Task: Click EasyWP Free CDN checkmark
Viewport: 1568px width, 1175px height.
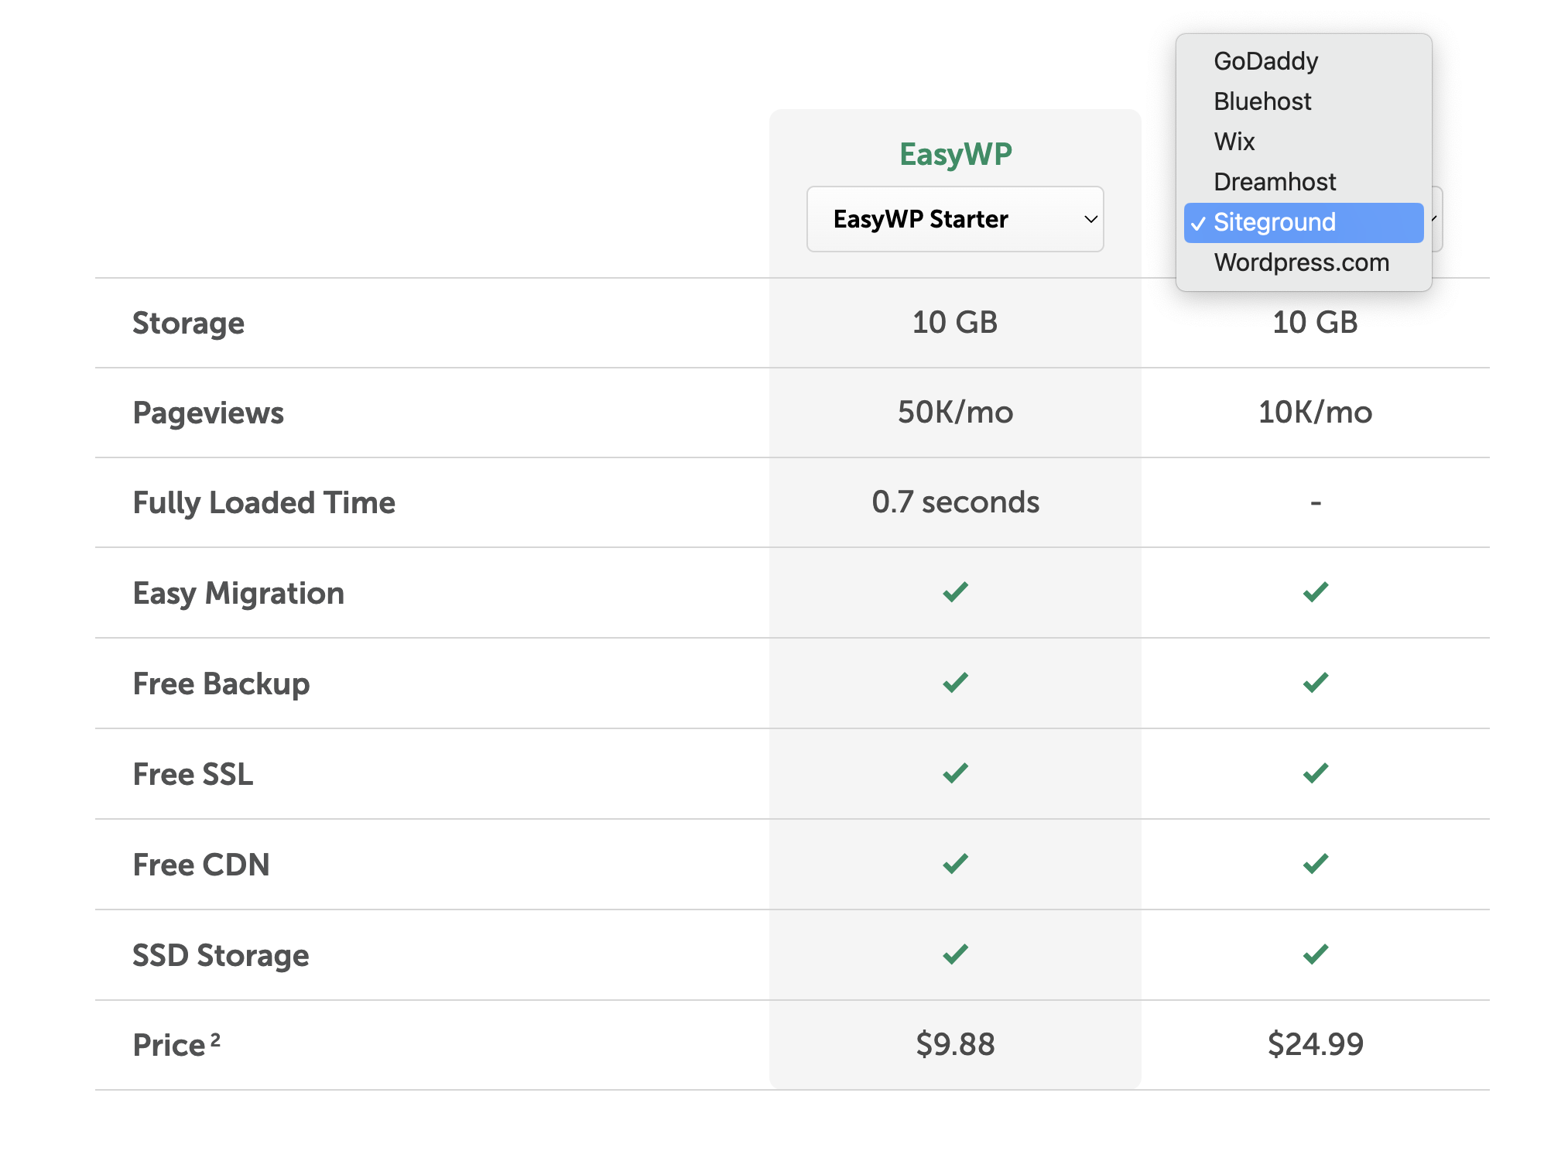Action: pos(955,864)
